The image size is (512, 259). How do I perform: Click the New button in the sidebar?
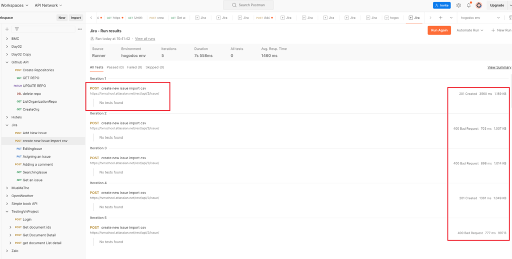click(62, 18)
